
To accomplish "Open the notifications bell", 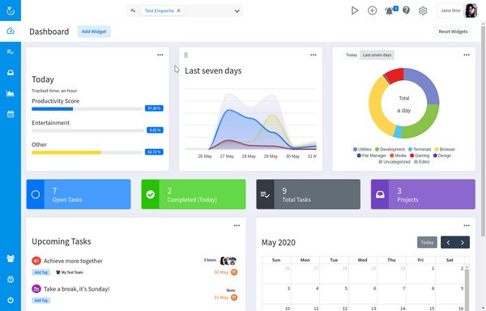I will click(x=389, y=11).
